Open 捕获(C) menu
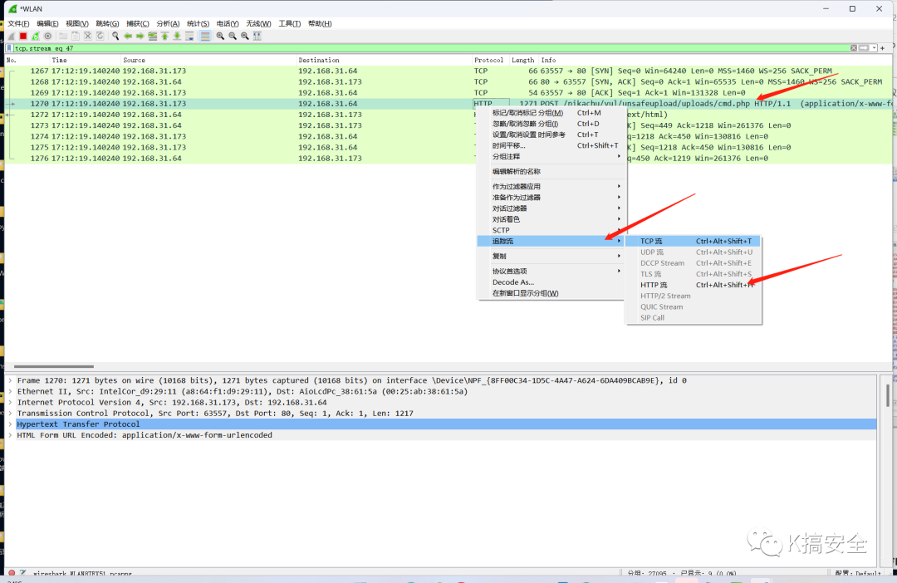The image size is (897, 583). point(137,23)
